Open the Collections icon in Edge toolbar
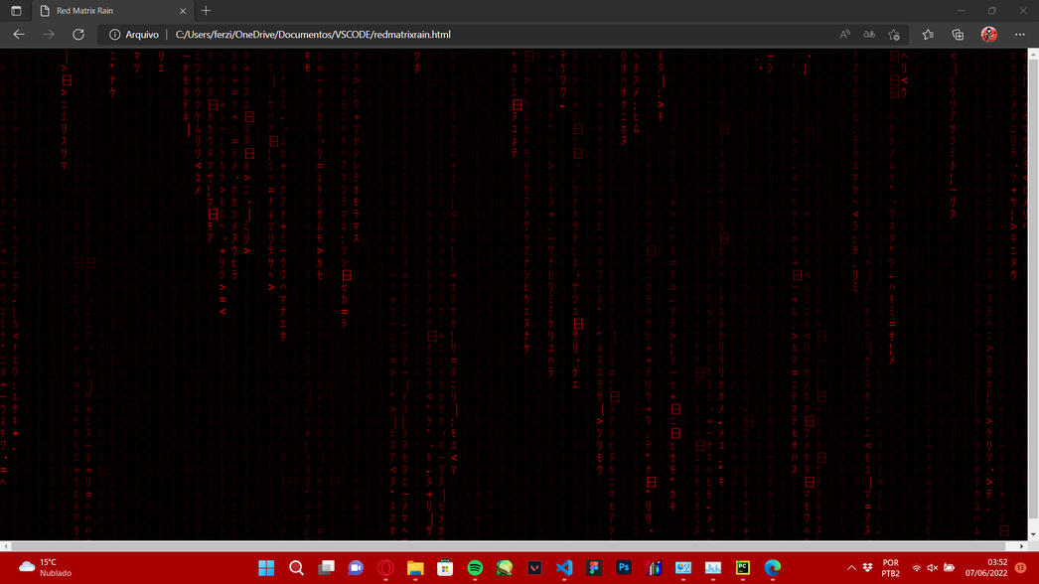The image size is (1039, 584). coord(958,35)
